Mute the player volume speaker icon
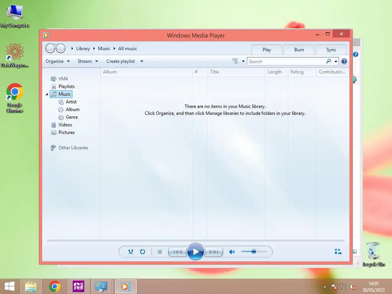 232,252
